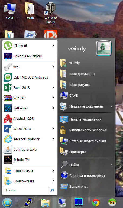Expand the Программы submenu arrow

point(53,171)
